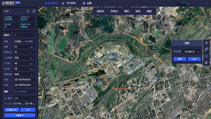Uncheck the 云台 checkbox

(x=5, y=104)
